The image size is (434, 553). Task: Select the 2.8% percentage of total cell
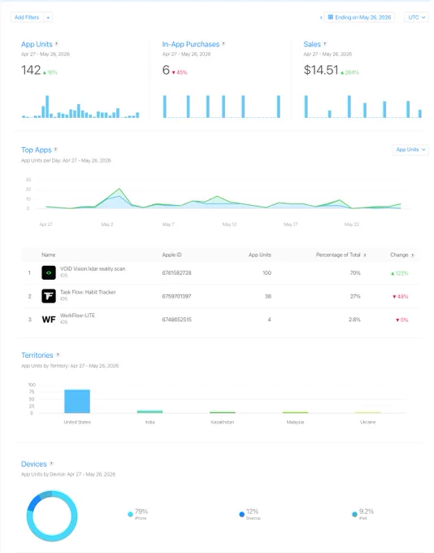(354, 320)
